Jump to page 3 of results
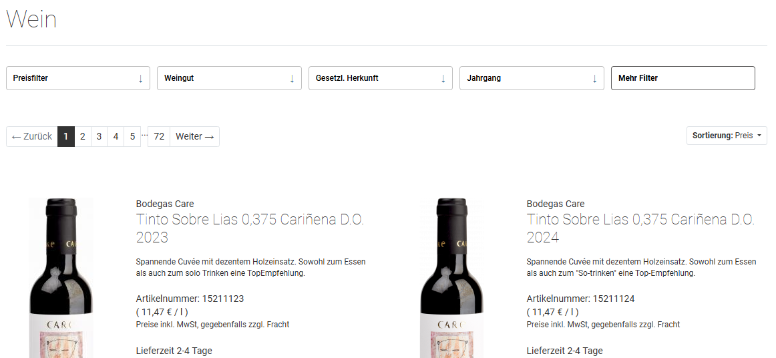The height and width of the screenshot is (358, 776). coord(99,136)
